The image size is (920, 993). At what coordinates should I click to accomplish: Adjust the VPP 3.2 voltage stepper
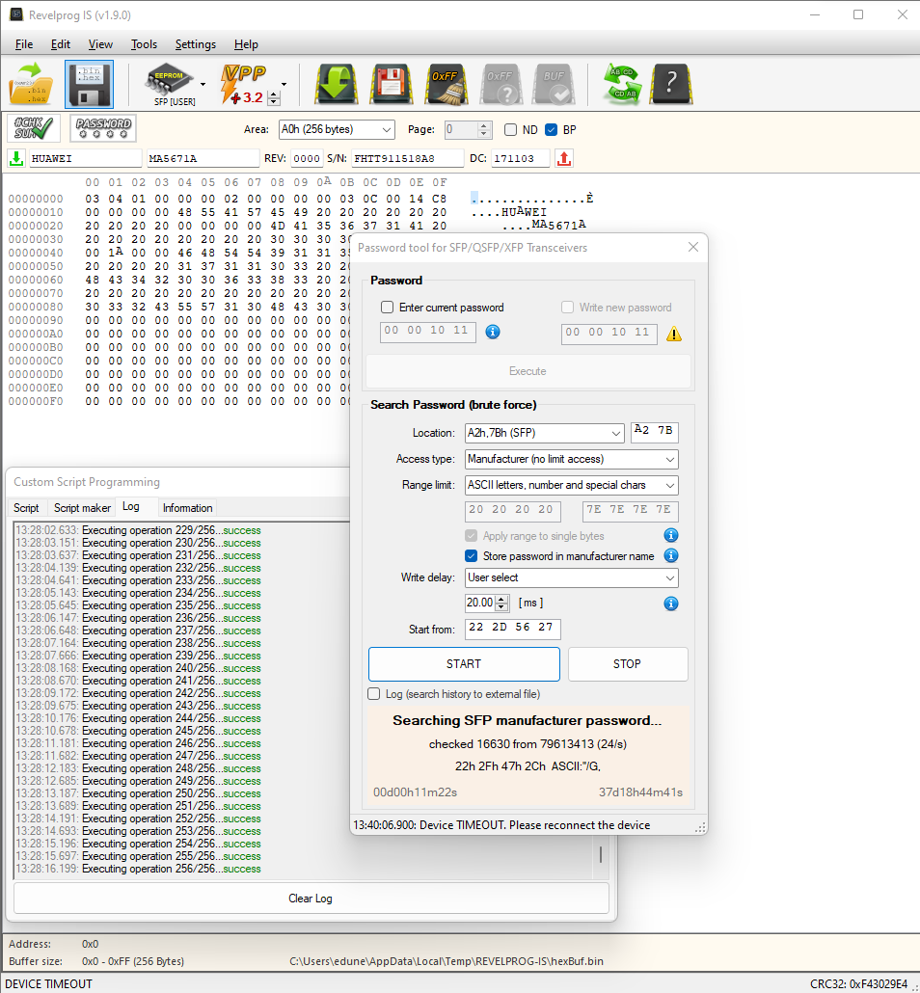pyautogui.click(x=274, y=98)
